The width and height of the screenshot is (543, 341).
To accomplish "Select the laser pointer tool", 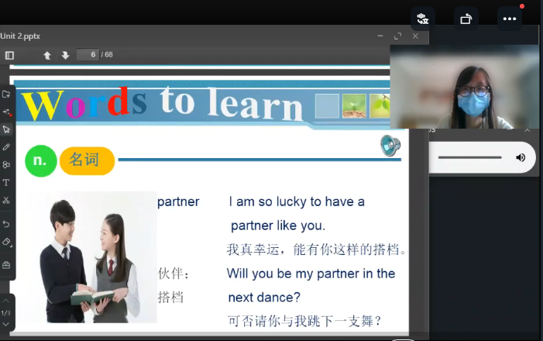I will (6, 112).
